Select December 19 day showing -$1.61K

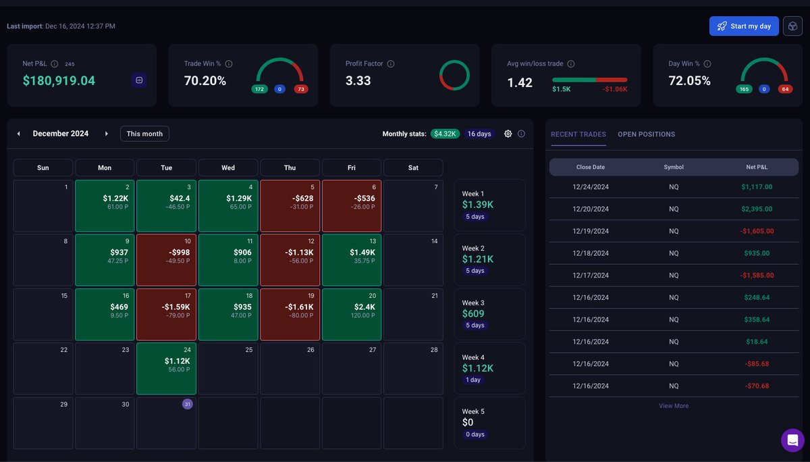[290, 315]
